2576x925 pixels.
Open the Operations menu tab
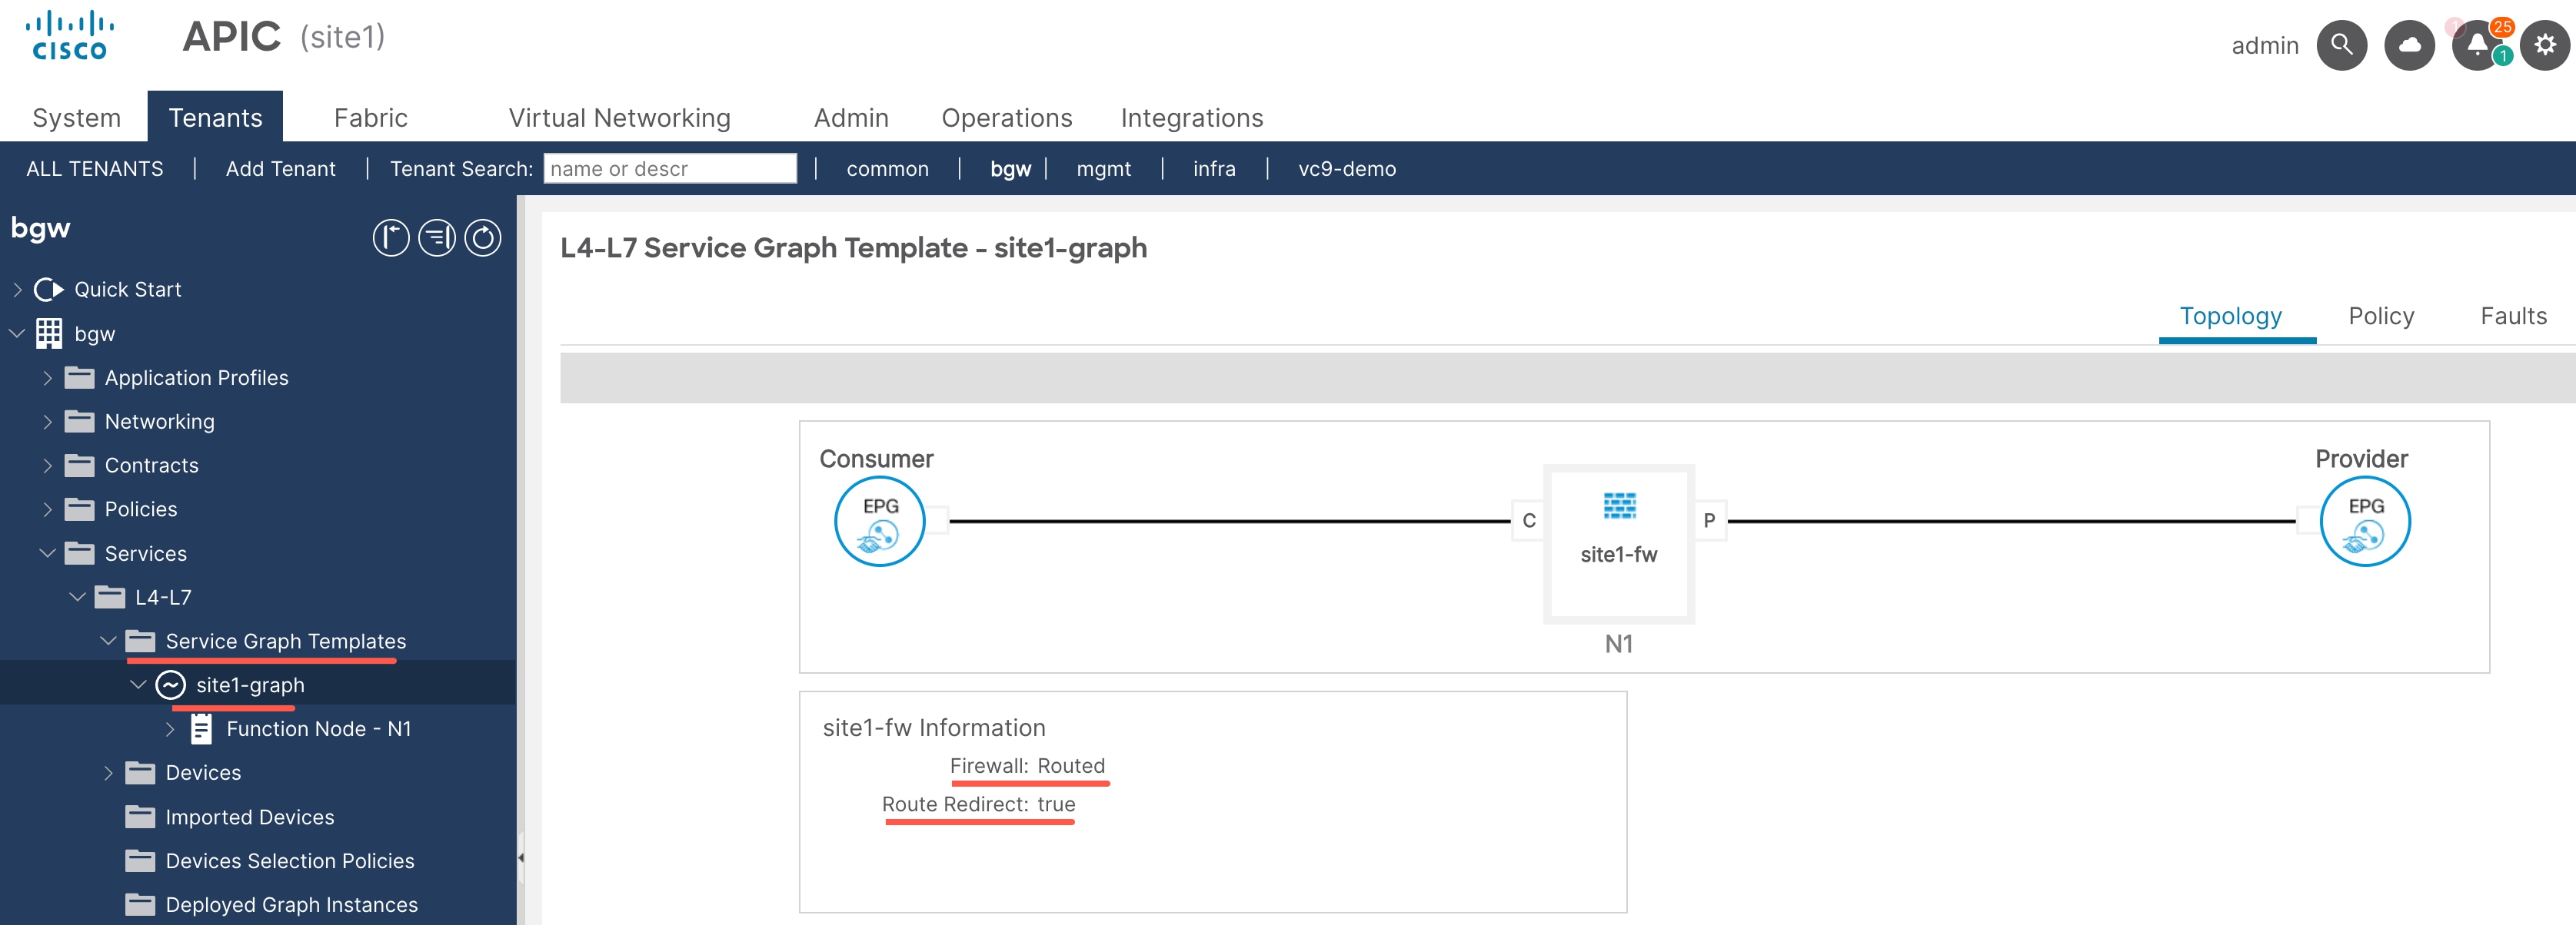pos(1007,118)
